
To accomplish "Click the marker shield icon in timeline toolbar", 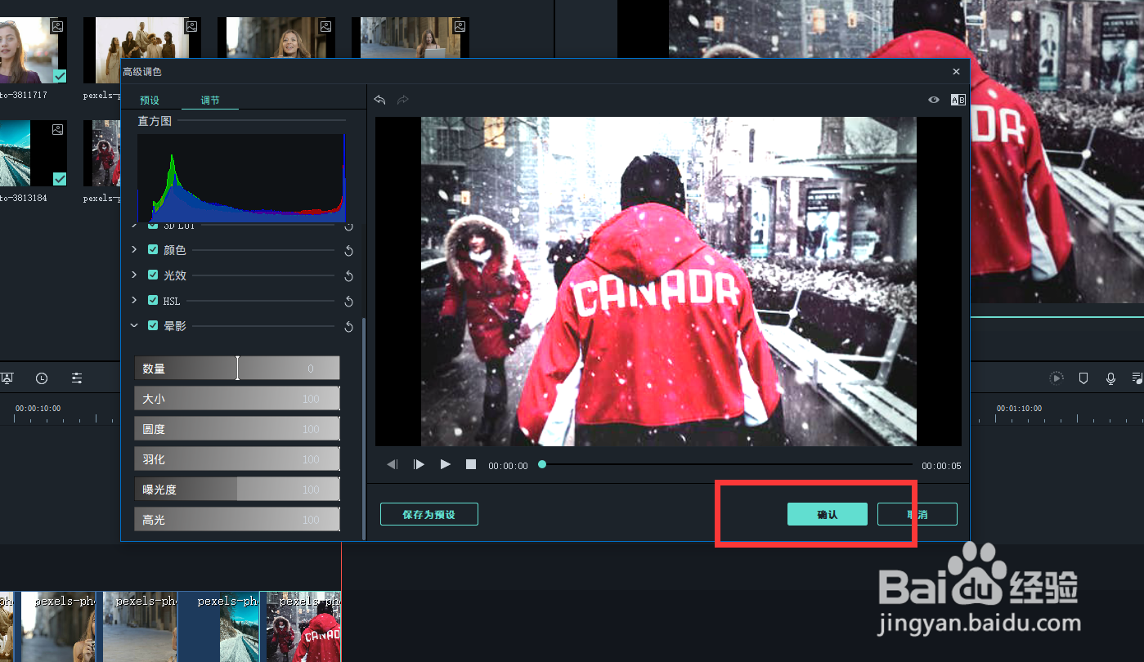I will [1083, 378].
